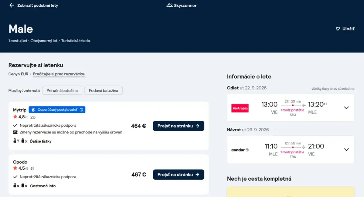
Task: Click the Nech je cesta kompletná heading
Action: click(259, 179)
